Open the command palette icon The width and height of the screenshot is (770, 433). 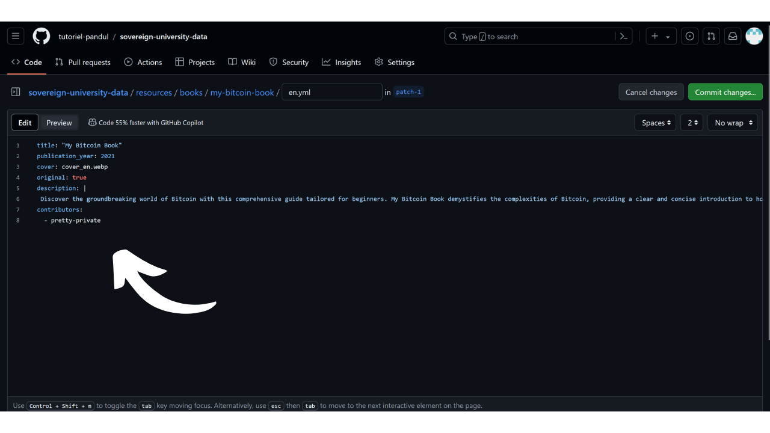click(624, 36)
